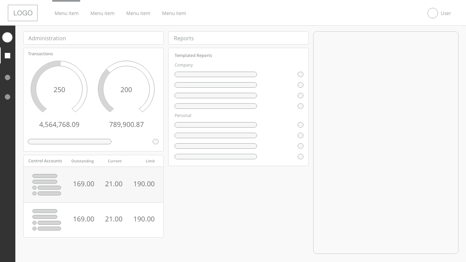Click the Company section label
Screen dimensions: 466x262
pos(184,65)
